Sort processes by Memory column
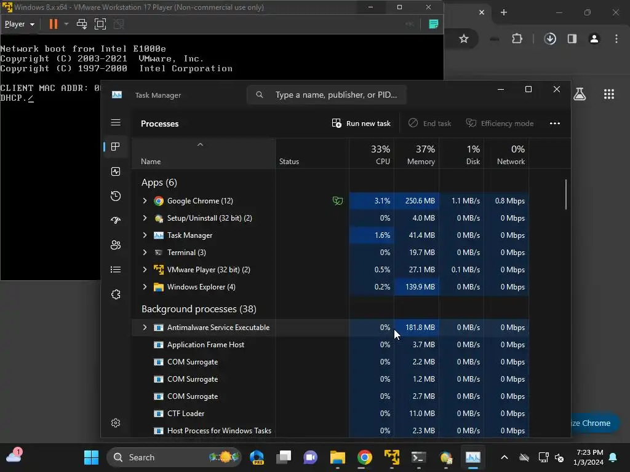 [417, 154]
